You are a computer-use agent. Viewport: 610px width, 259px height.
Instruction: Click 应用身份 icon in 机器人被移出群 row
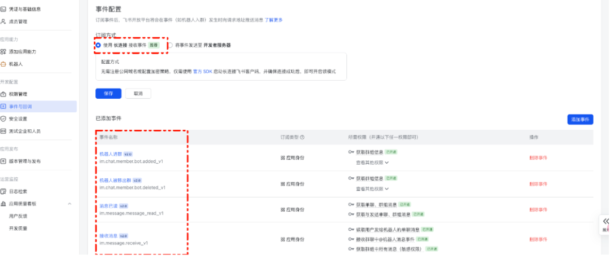[x=283, y=184]
